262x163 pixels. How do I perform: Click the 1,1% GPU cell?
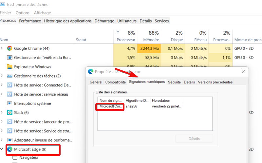(220, 58)
